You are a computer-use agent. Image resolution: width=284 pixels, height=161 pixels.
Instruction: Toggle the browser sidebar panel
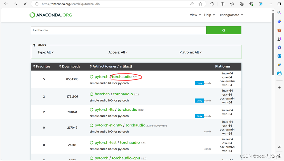(279, 4)
